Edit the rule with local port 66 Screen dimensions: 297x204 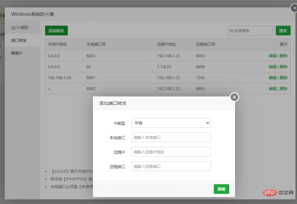pyautogui.click(x=273, y=67)
